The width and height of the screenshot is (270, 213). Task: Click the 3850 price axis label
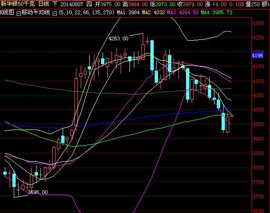tap(258, 153)
